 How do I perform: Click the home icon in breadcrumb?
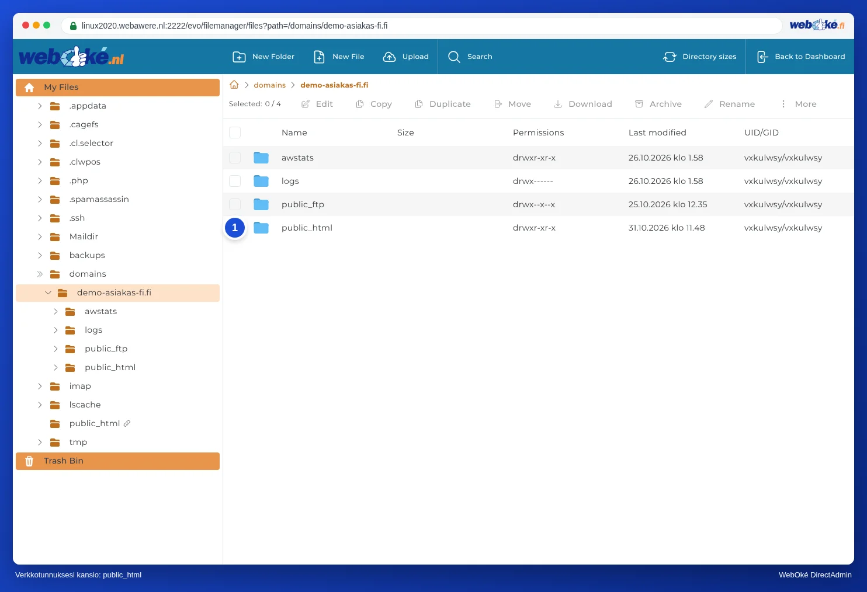234,85
